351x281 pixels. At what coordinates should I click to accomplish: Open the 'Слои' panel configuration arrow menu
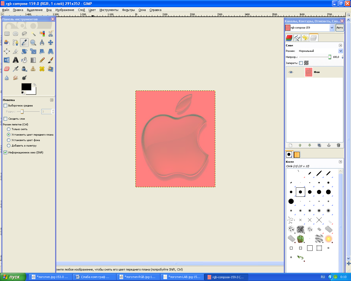click(340, 45)
